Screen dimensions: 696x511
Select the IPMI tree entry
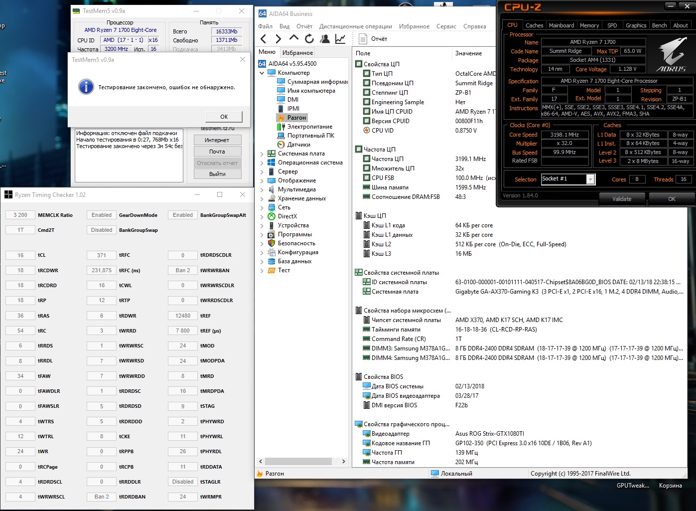pyautogui.click(x=288, y=109)
